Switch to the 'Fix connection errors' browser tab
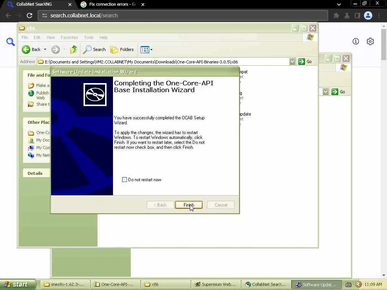 coord(113,4)
